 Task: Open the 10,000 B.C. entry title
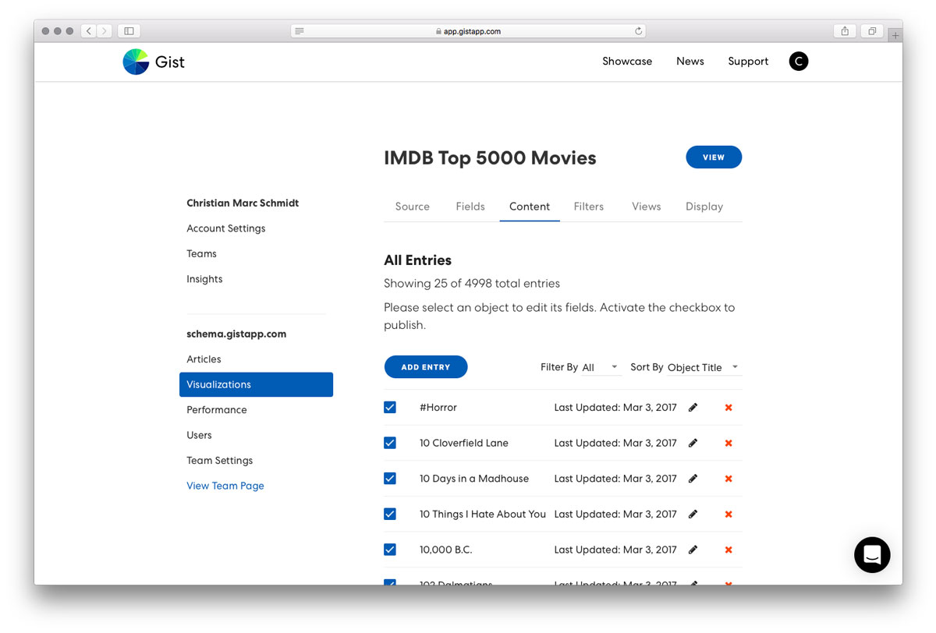pos(446,550)
